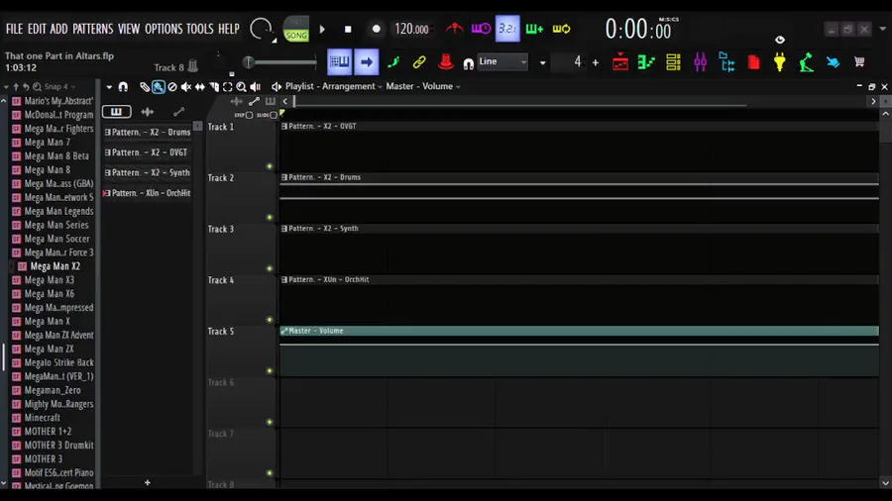This screenshot has width=892, height=501.
Task: Open the TOOLS menu
Action: [x=199, y=29]
